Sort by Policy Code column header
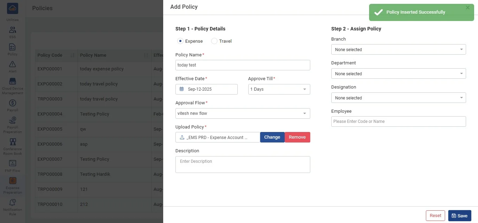 pyautogui.click(x=50, y=55)
